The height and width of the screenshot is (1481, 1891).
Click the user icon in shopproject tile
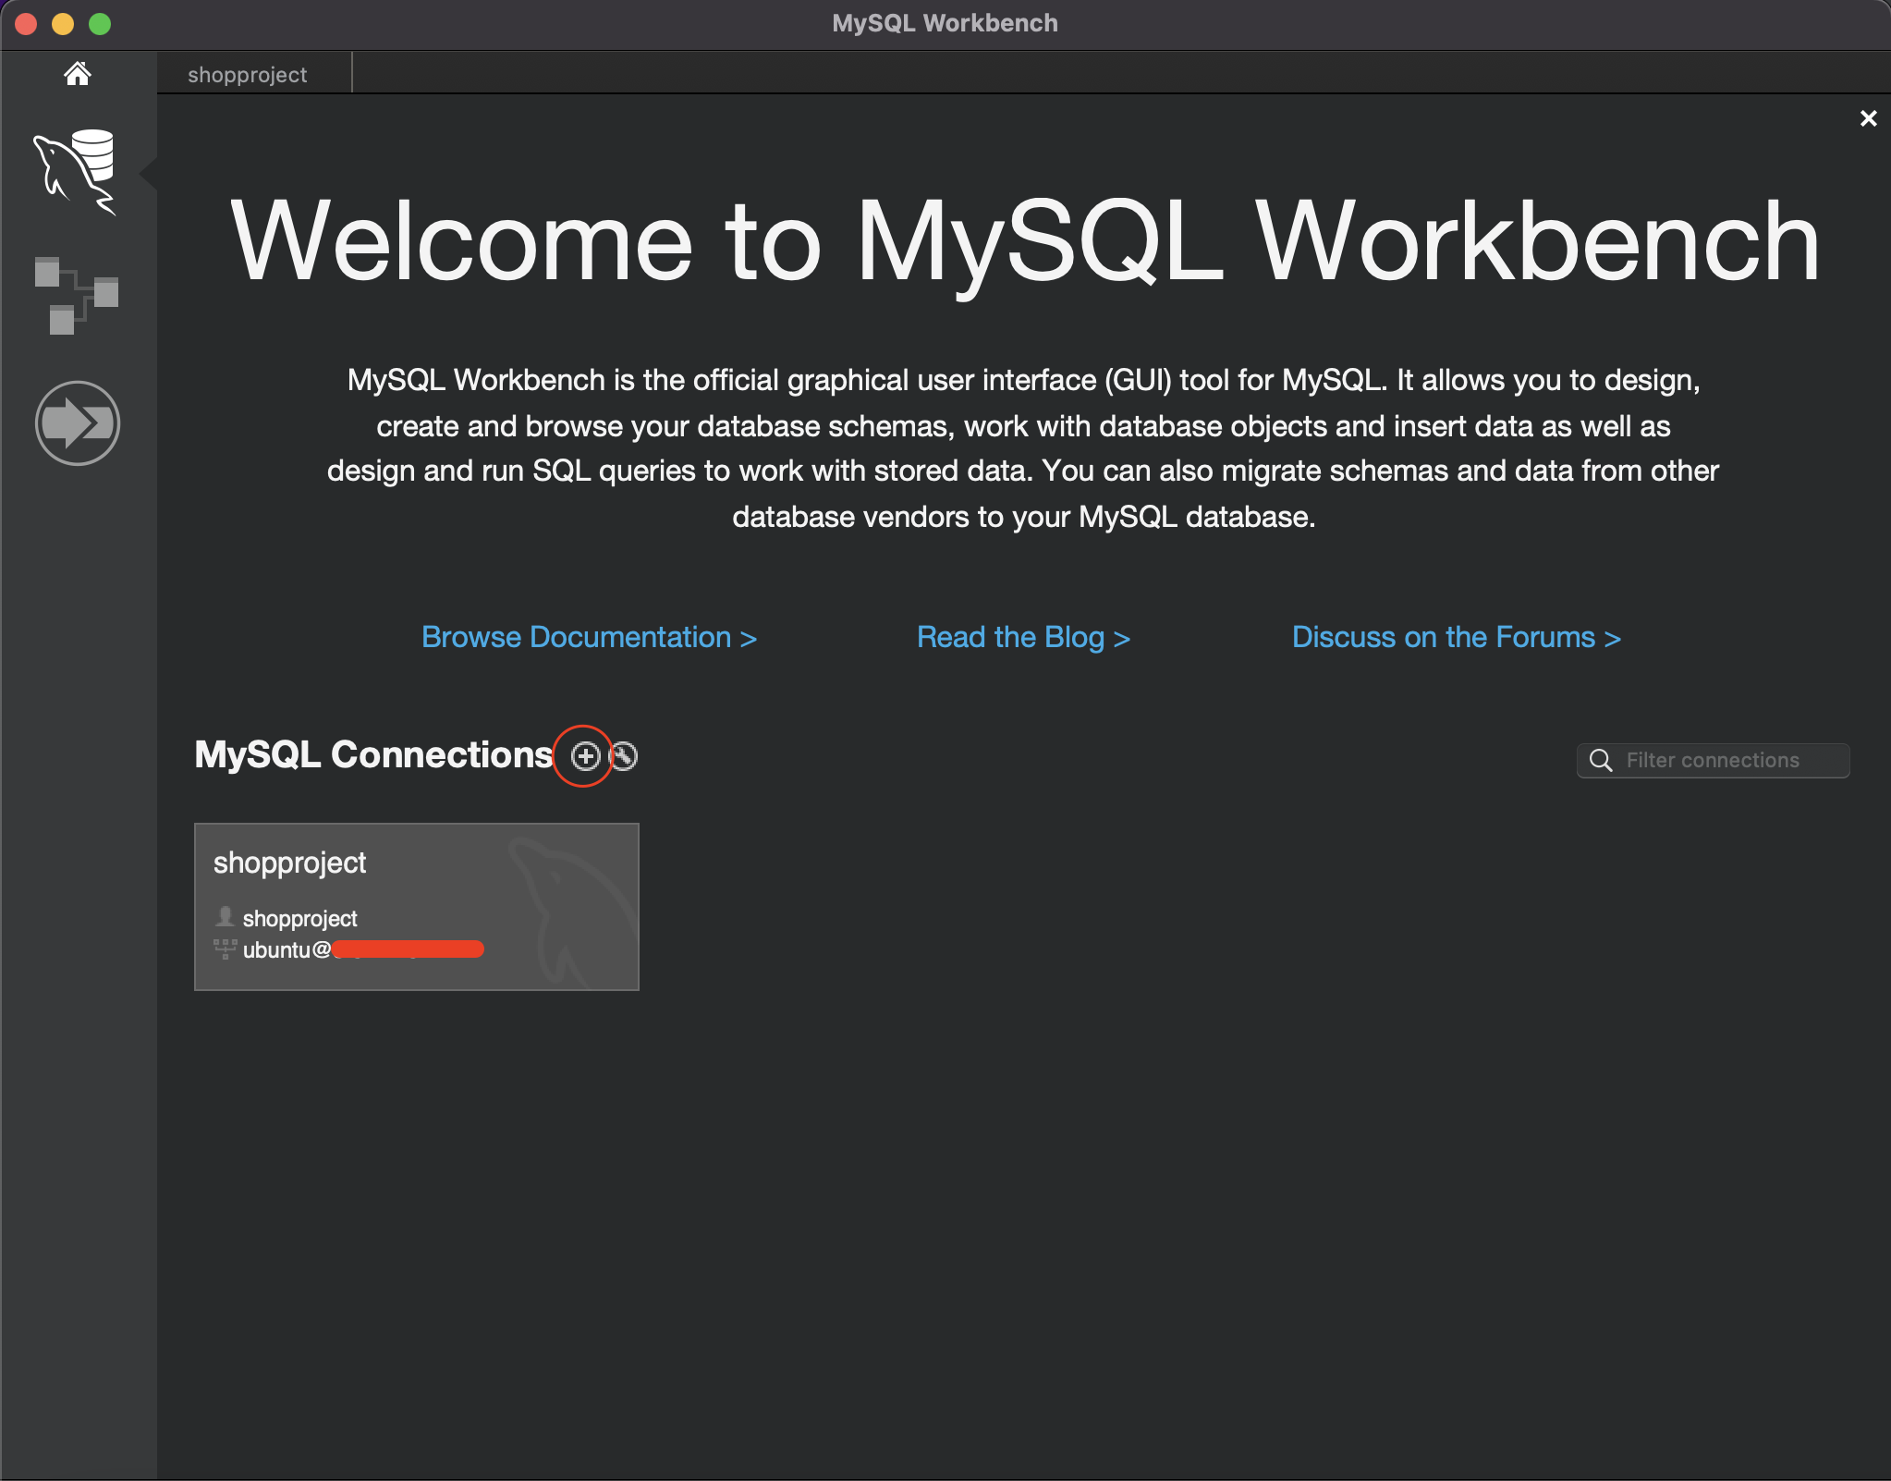pyautogui.click(x=225, y=916)
